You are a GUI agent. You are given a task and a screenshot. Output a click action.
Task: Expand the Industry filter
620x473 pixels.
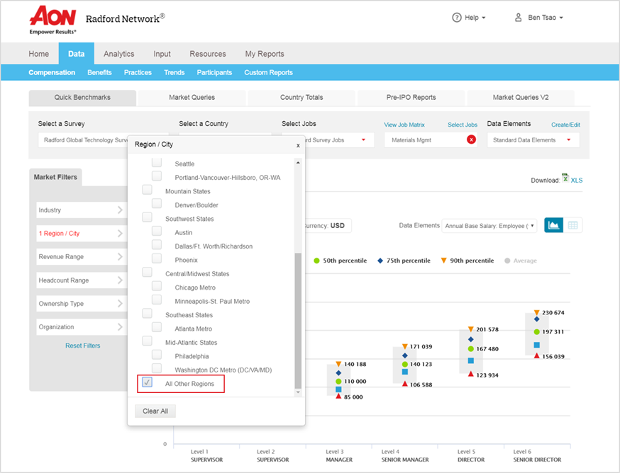pos(80,210)
